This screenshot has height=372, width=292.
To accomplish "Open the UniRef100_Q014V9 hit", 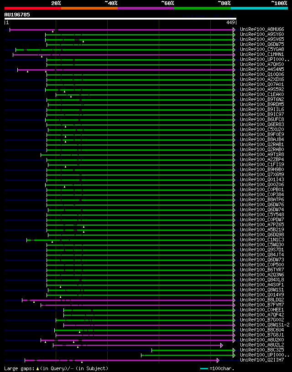I will 262,295.
